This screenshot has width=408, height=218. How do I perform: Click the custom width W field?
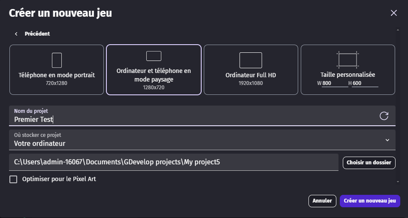point(335,83)
